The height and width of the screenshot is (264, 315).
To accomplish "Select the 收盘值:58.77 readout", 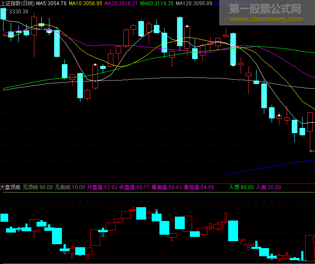I will (x=134, y=187).
